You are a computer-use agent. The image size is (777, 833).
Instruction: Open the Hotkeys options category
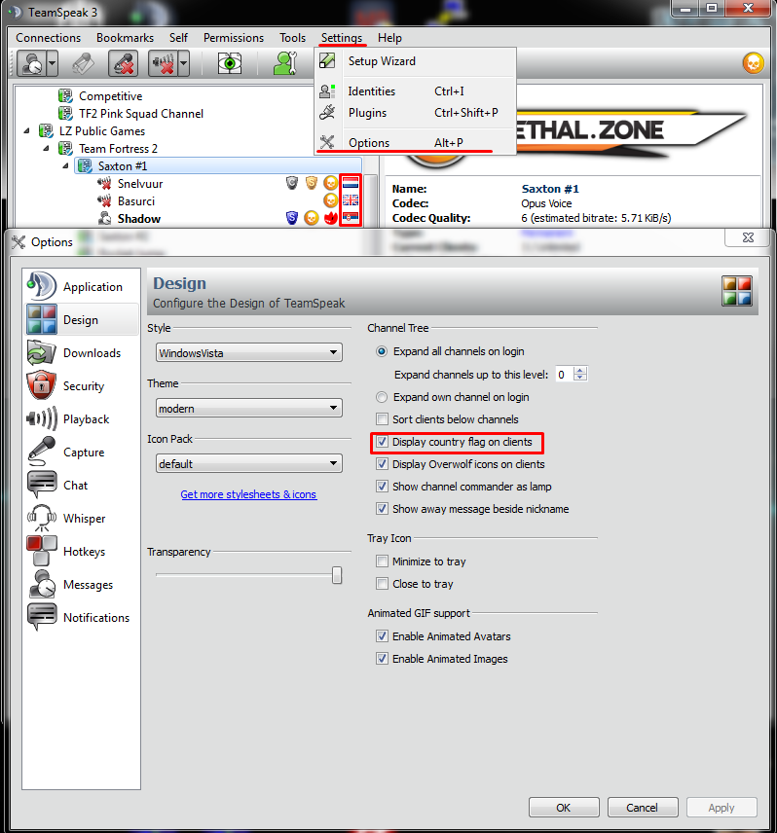(x=82, y=552)
